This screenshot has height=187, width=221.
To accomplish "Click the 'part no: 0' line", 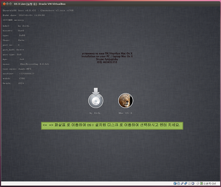I will click(x=11, y=45).
